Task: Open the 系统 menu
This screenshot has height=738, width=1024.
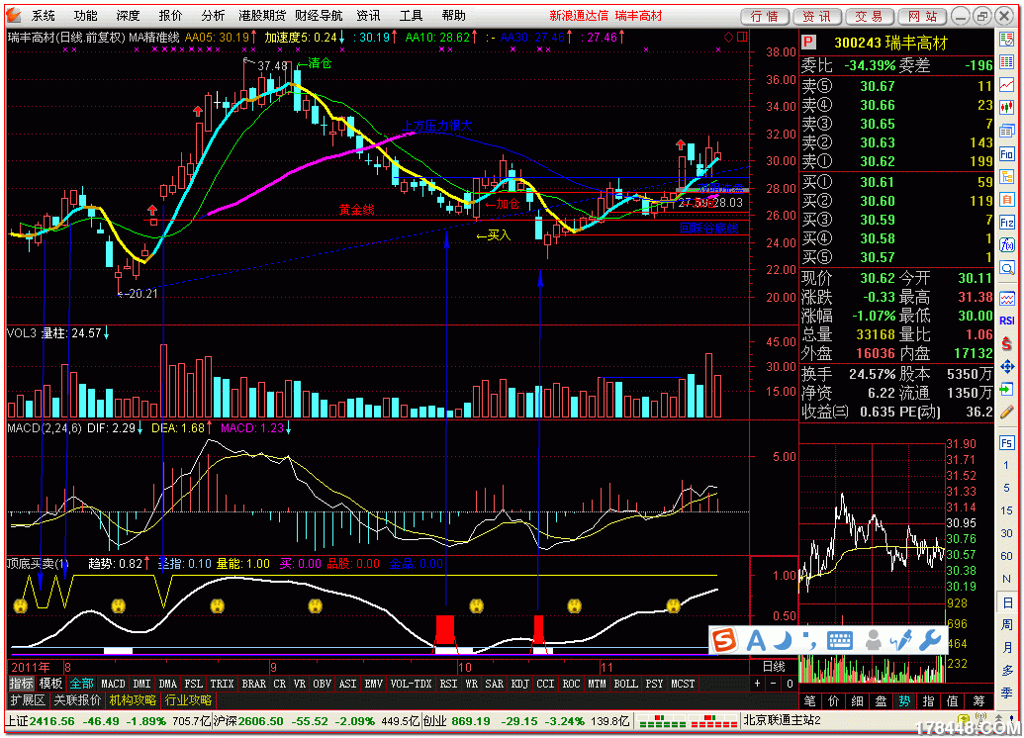Action: [44, 16]
